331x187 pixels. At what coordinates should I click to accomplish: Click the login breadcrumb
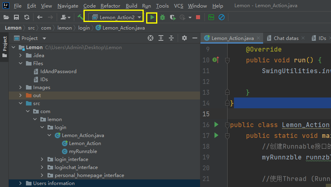coord(84,28)
